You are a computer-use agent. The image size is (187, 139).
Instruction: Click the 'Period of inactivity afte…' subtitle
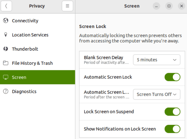[x=106, y=63]
